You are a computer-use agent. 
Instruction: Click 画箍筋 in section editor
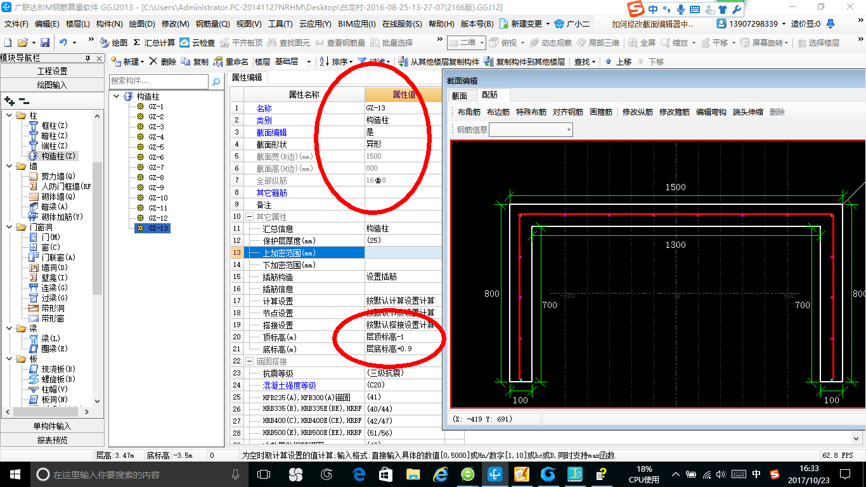(601, 112)
